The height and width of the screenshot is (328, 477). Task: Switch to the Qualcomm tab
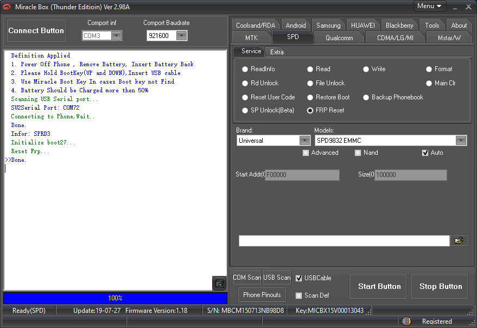[339, 38]
